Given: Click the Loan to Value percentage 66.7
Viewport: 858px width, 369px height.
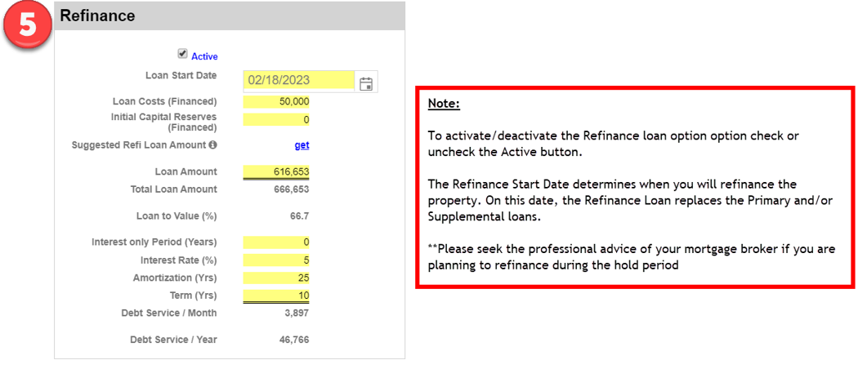Looking at the screenshot, I should click(x=299, y=216).
